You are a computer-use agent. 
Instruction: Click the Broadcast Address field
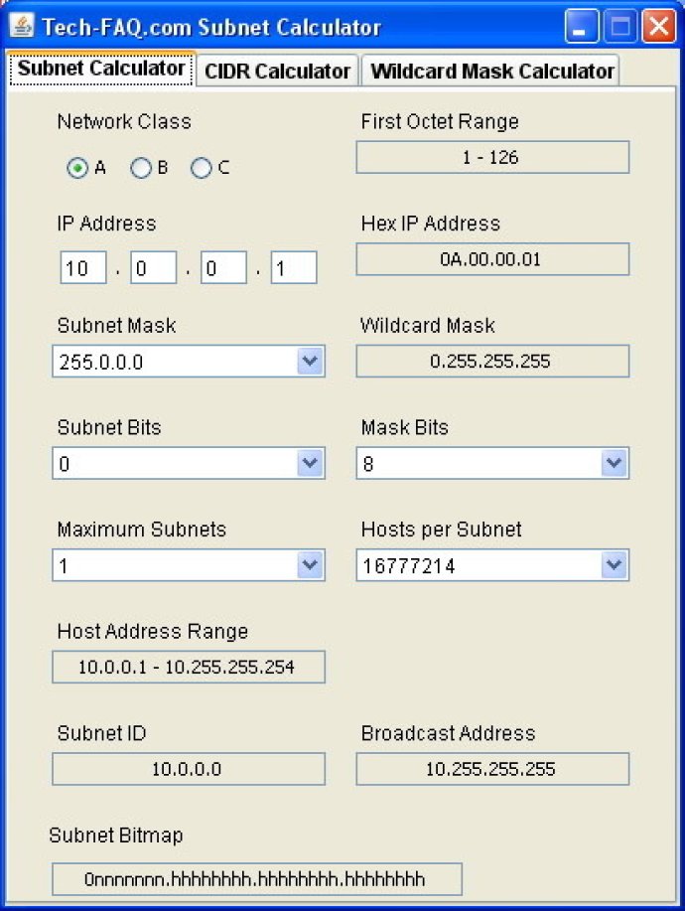[492, 768]
